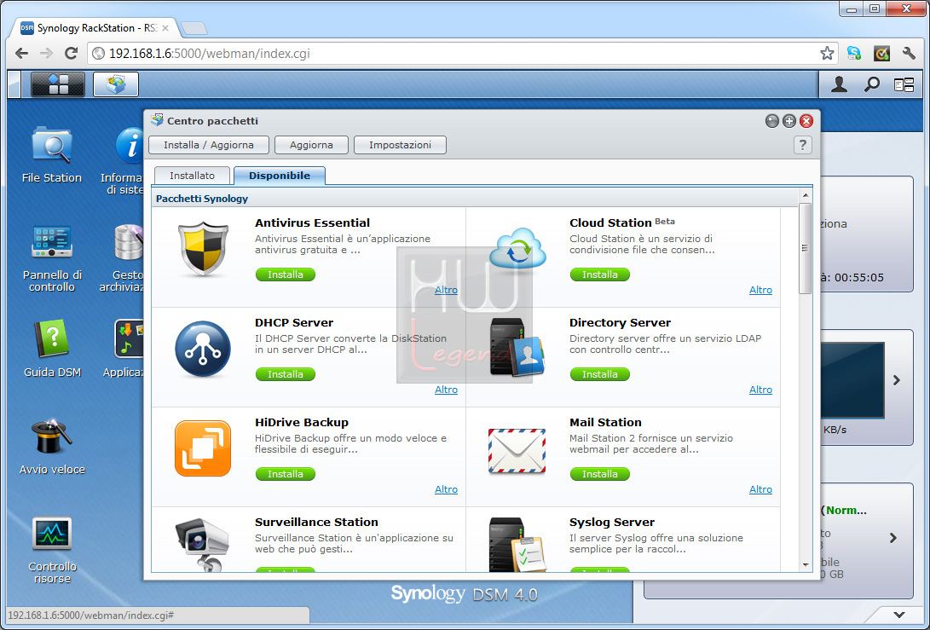Click the DHCP Server package icon
Screen dimensions: 930x630
(203, 349)
